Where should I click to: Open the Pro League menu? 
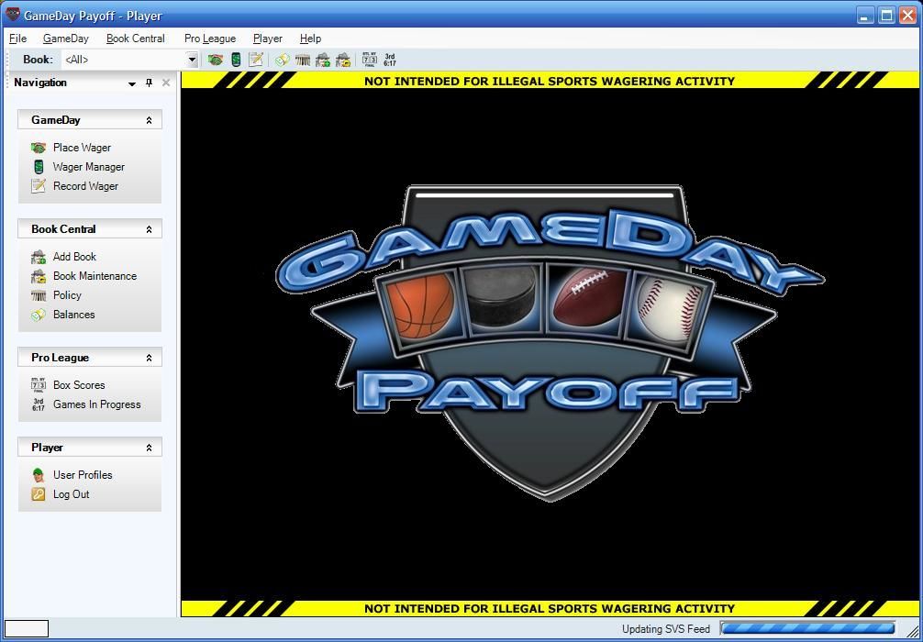pyautogui.click(x=210, y=39)
